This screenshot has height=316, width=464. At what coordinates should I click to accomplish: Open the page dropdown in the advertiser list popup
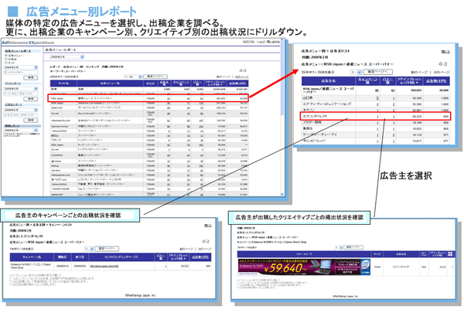[356, 72]
